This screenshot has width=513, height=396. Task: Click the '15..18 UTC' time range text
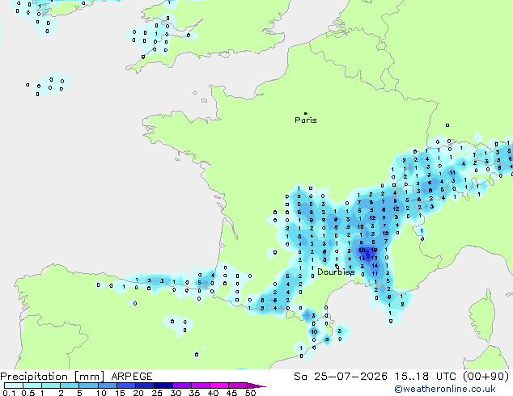pyautogui.click(x=426, y=377)
